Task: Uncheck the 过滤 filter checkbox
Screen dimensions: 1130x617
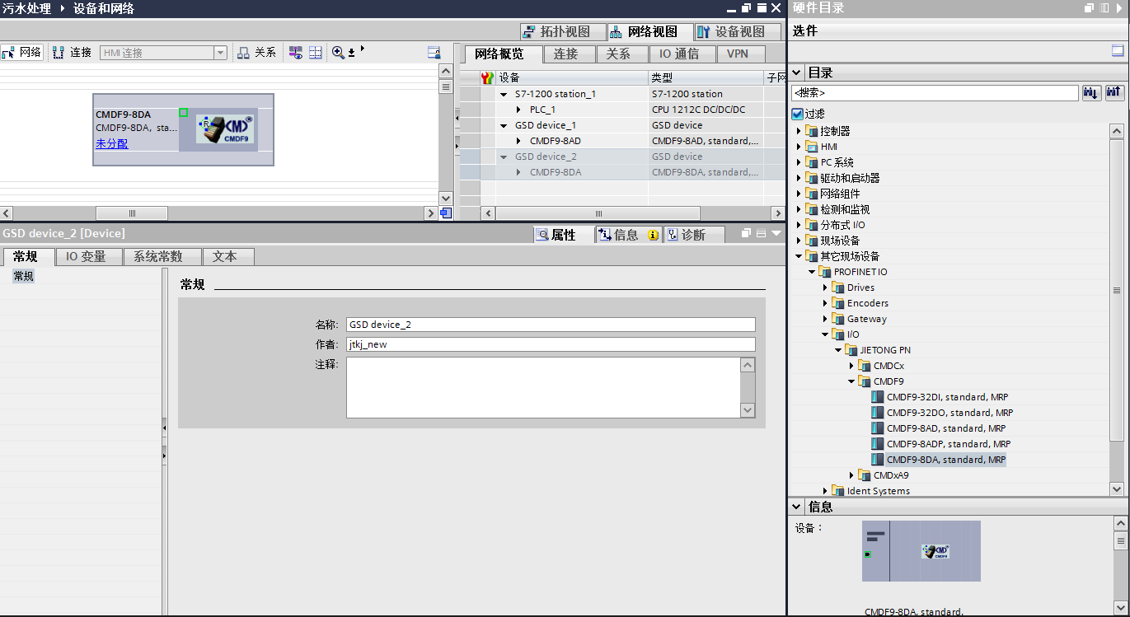Action: coord(797,114)
